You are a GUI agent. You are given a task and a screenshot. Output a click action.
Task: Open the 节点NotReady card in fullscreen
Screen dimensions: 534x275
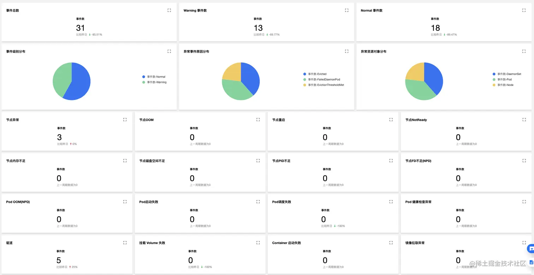click(x=524, y=120)
